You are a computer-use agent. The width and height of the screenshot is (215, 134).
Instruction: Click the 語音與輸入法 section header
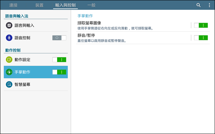(17, 16)
